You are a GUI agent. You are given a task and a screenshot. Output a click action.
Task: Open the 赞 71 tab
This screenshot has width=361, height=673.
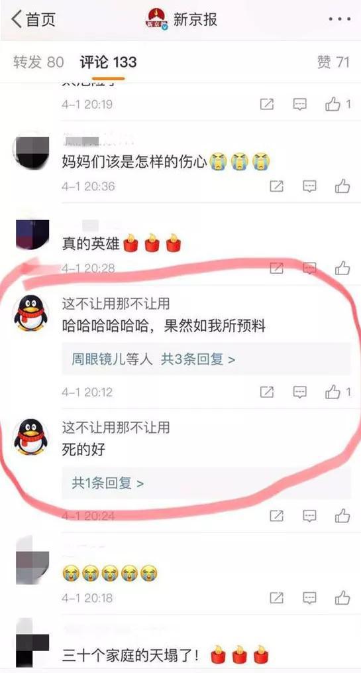[334, 62]
